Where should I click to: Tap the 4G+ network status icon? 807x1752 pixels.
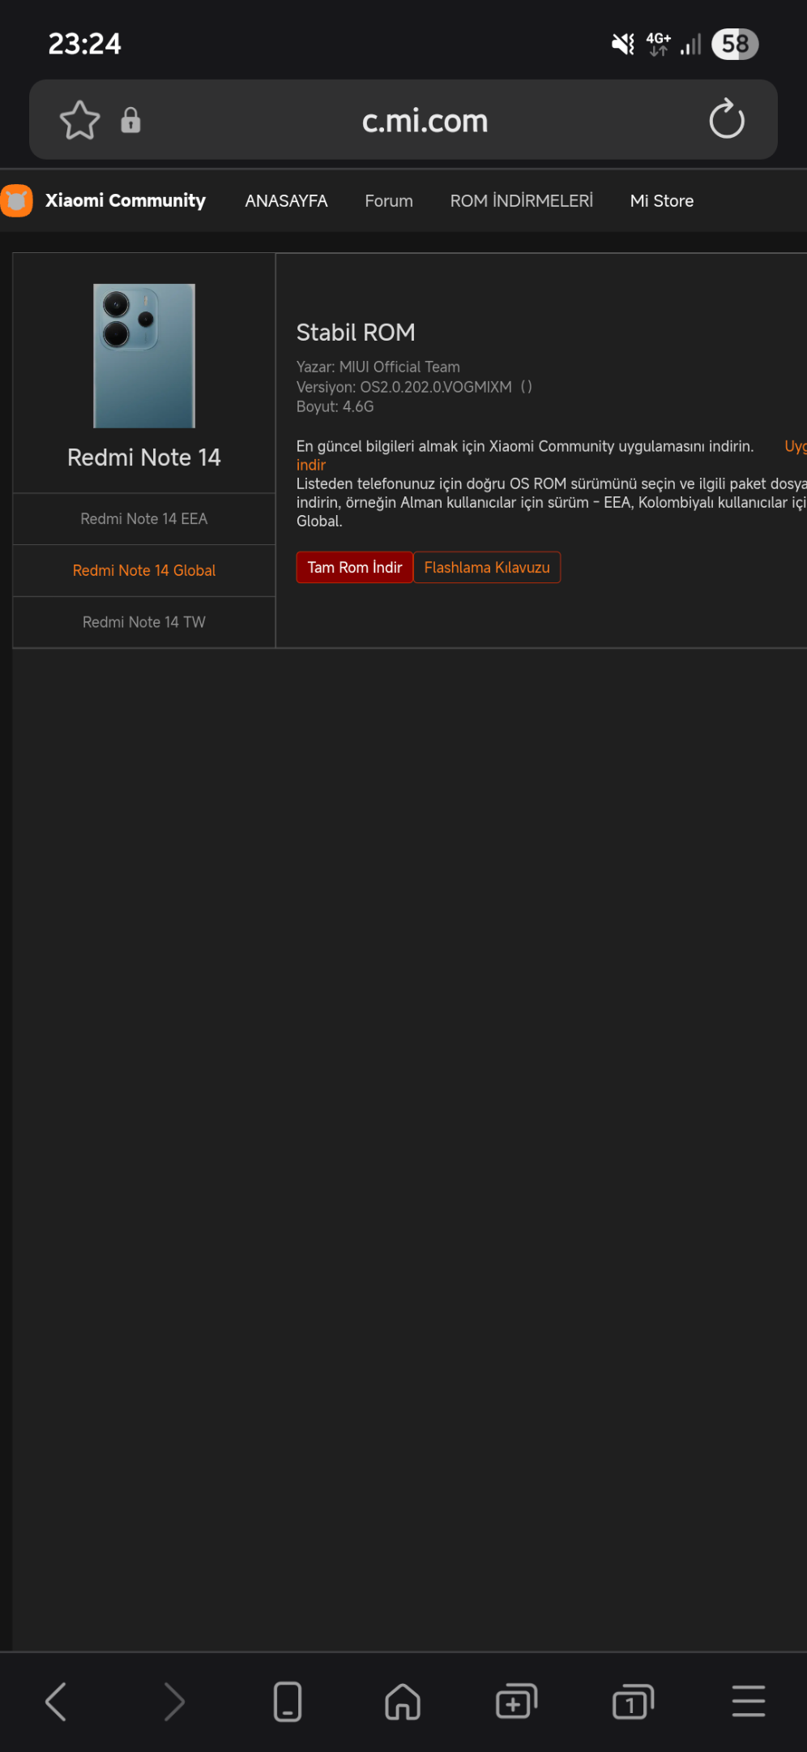[658, 44]
